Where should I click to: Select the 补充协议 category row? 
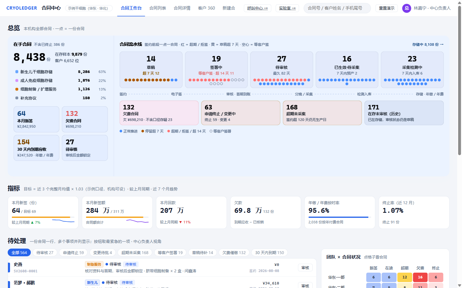[x=61, y=98]
